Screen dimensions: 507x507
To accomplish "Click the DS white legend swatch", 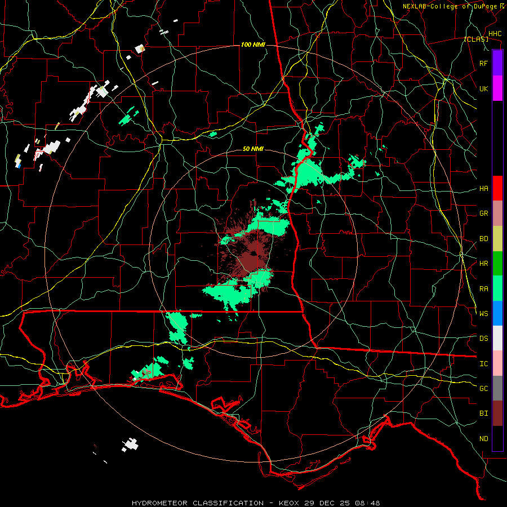I will (497, 338).
